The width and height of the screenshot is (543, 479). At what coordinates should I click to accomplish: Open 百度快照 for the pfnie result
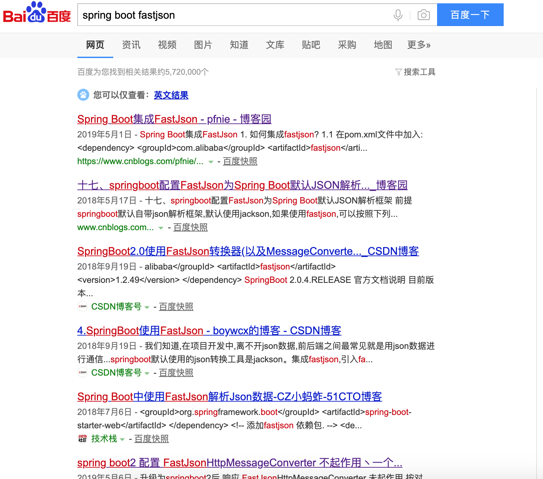click(x=240, y=161)
